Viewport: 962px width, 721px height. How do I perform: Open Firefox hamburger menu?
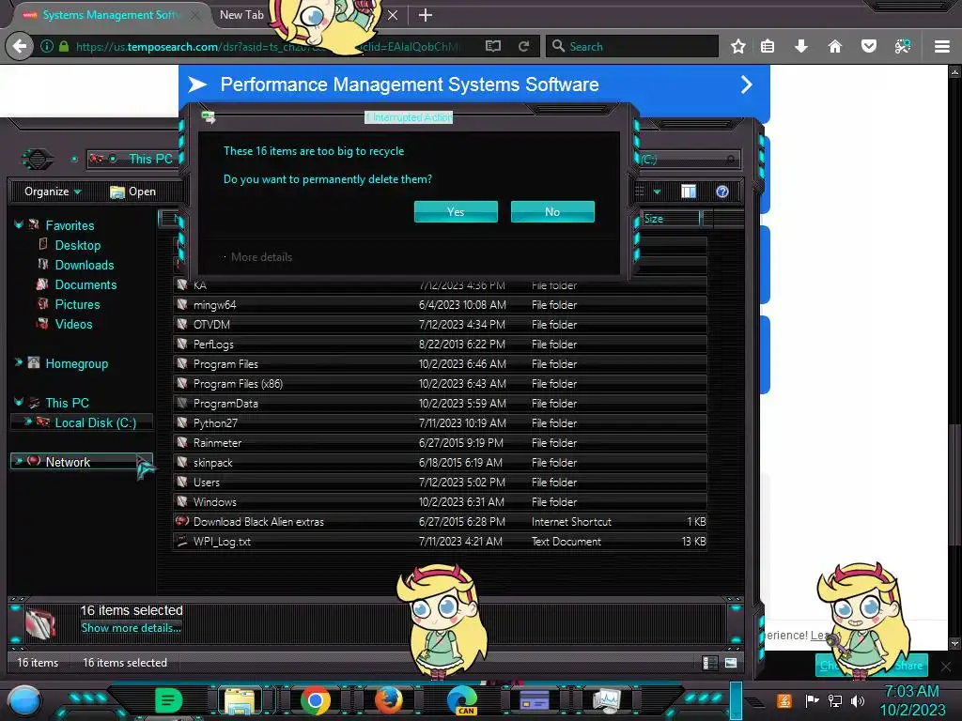coord(941,46)
